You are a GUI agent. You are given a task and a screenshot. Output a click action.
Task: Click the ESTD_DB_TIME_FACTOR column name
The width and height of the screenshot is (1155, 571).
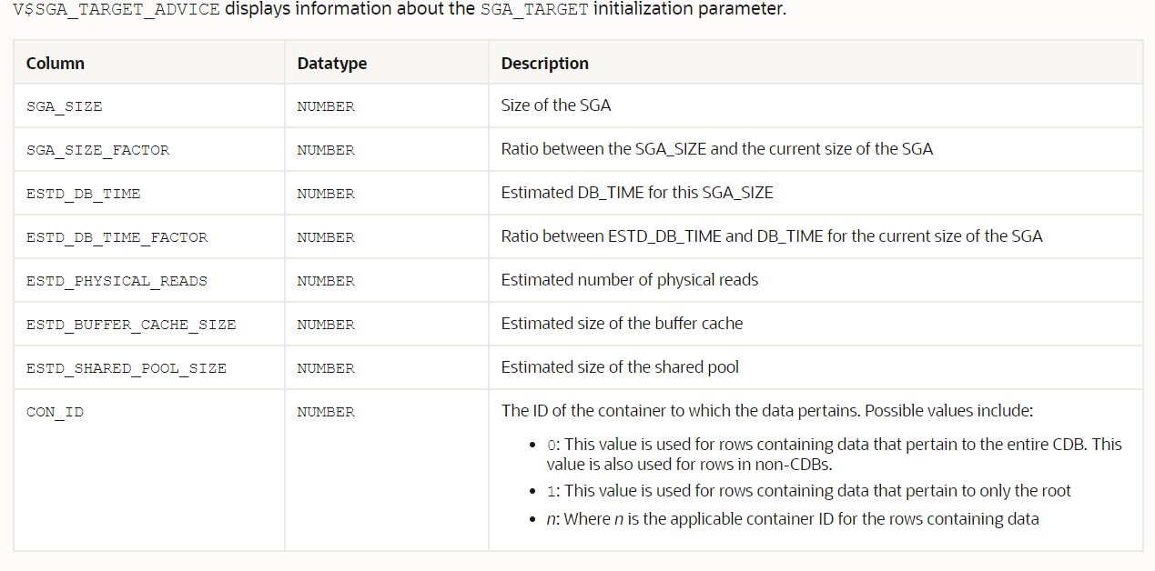(x=117, y=237)
